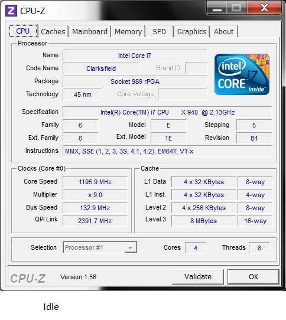Image resolution: width=286 pixels, height=320 pixels.
Task: Click the Level 2 associativity 8-way
Action: click(x=255, y=208)
